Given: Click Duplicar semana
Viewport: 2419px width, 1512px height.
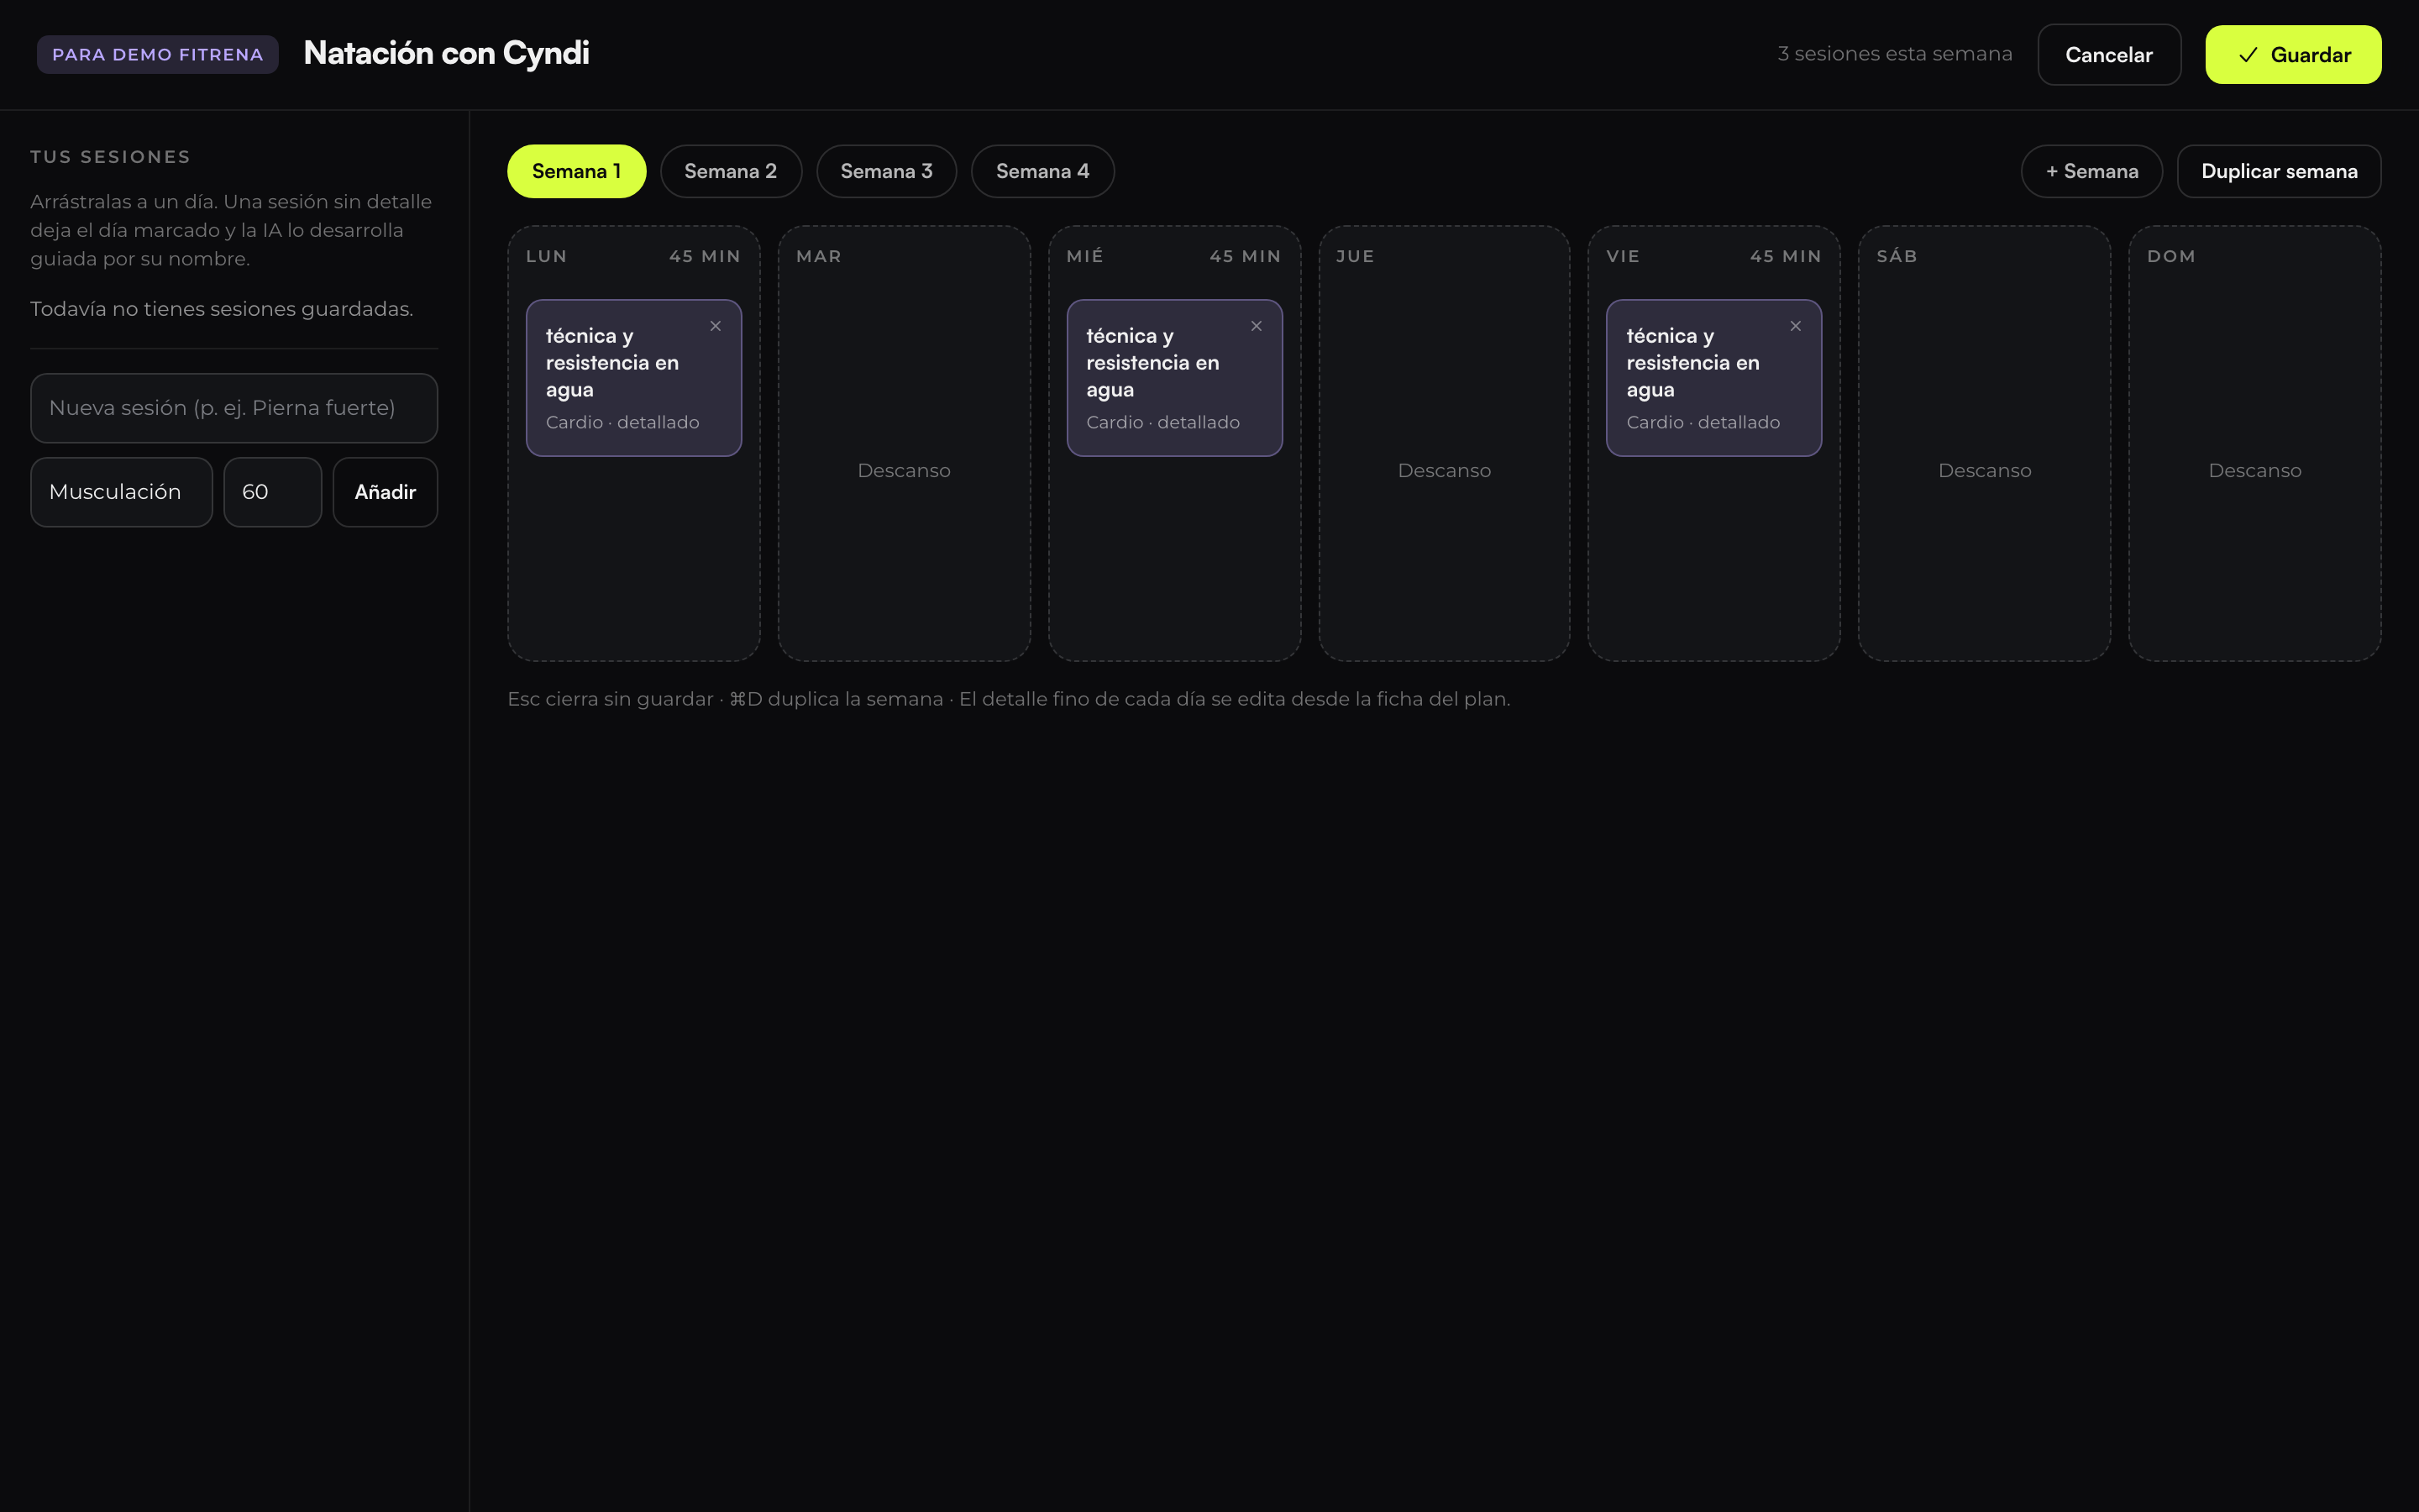Looking at the screenshot, I should (2279, 171).
